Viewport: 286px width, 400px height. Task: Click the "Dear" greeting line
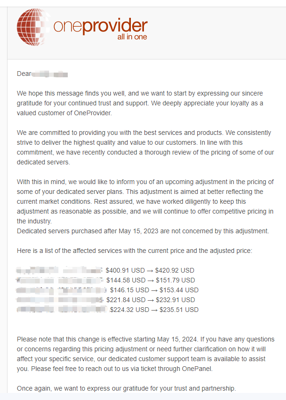[x=23, y=74]
